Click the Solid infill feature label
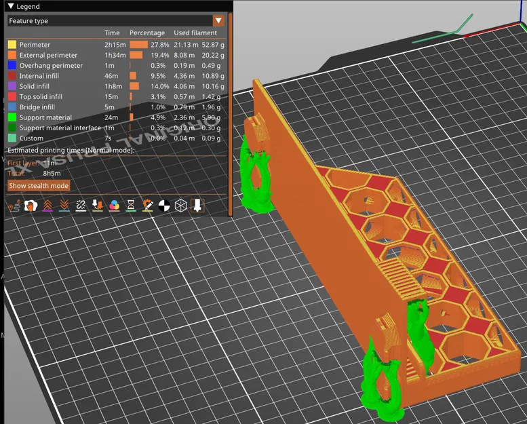The image size is (527, 424). click(35, 86)
